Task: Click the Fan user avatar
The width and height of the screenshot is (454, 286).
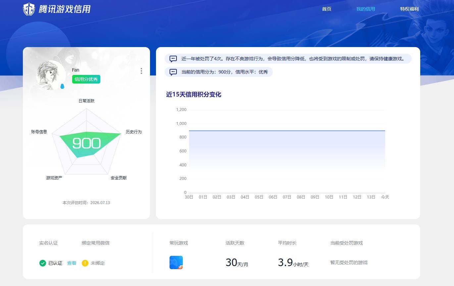Action: tap(50, 76)
